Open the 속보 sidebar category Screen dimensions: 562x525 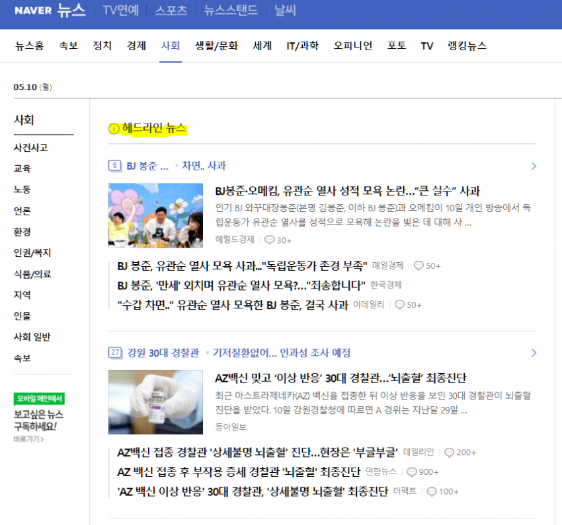coord(22,358)
